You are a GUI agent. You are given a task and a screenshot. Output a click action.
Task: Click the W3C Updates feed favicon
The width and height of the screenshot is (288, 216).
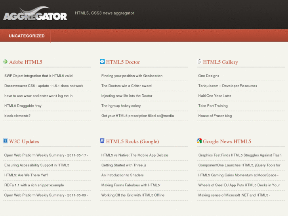[5, 141]
